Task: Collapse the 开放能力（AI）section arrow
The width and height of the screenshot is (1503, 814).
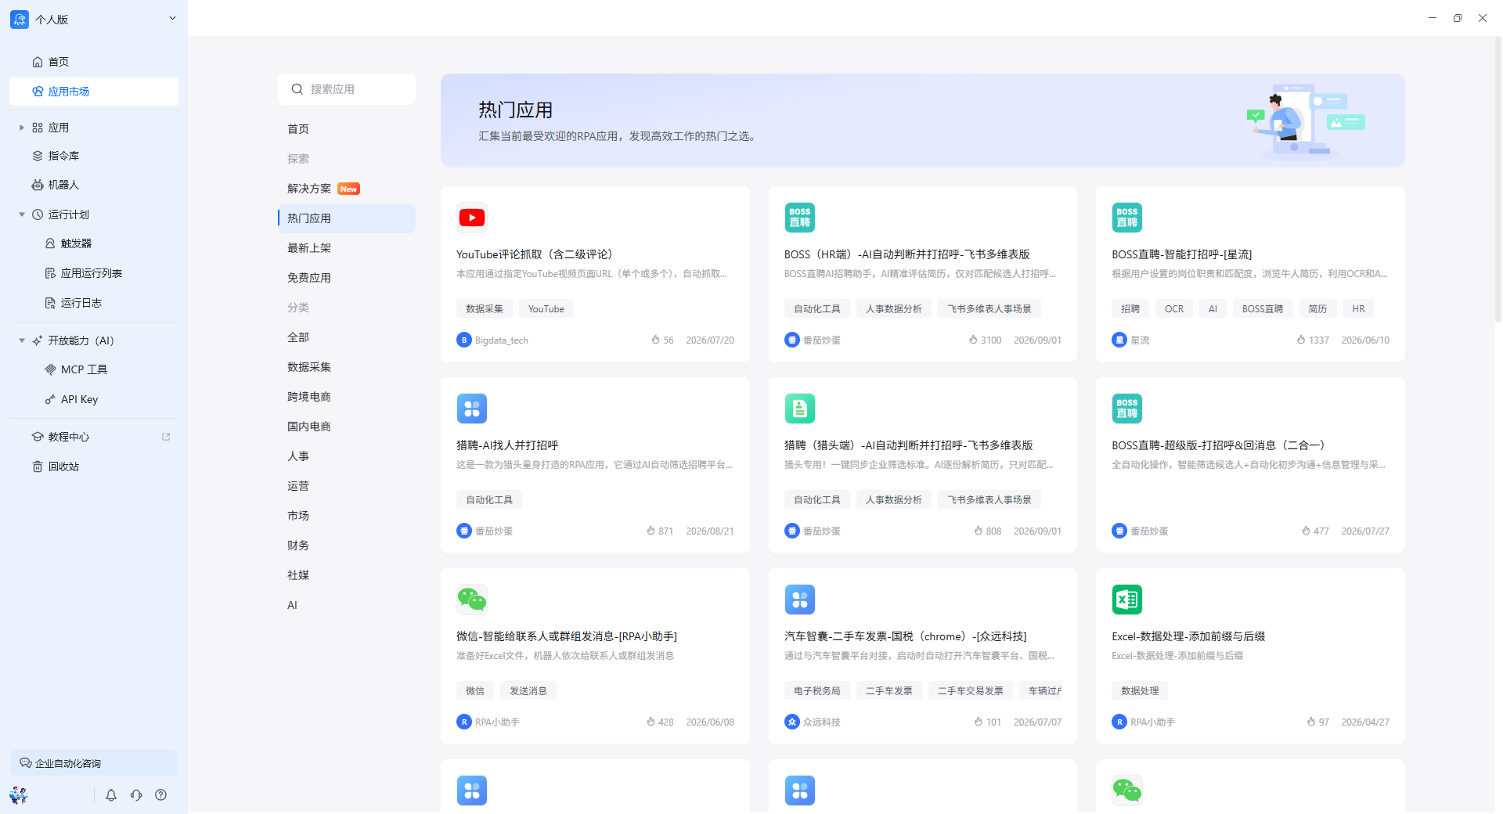Action: (x=22, y=340)
